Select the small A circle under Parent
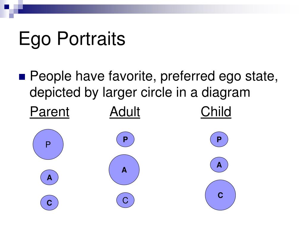The width and height of the screenshot is (304, 228). [50, 177]
